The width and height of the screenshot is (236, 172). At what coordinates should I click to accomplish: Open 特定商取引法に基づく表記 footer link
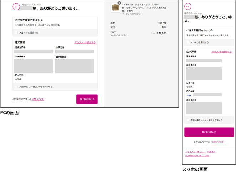tap(197, 156)
